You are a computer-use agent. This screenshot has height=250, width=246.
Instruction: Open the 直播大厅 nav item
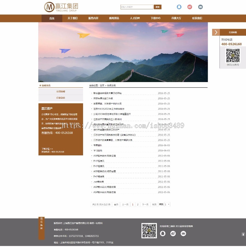(x=176, y=18)
